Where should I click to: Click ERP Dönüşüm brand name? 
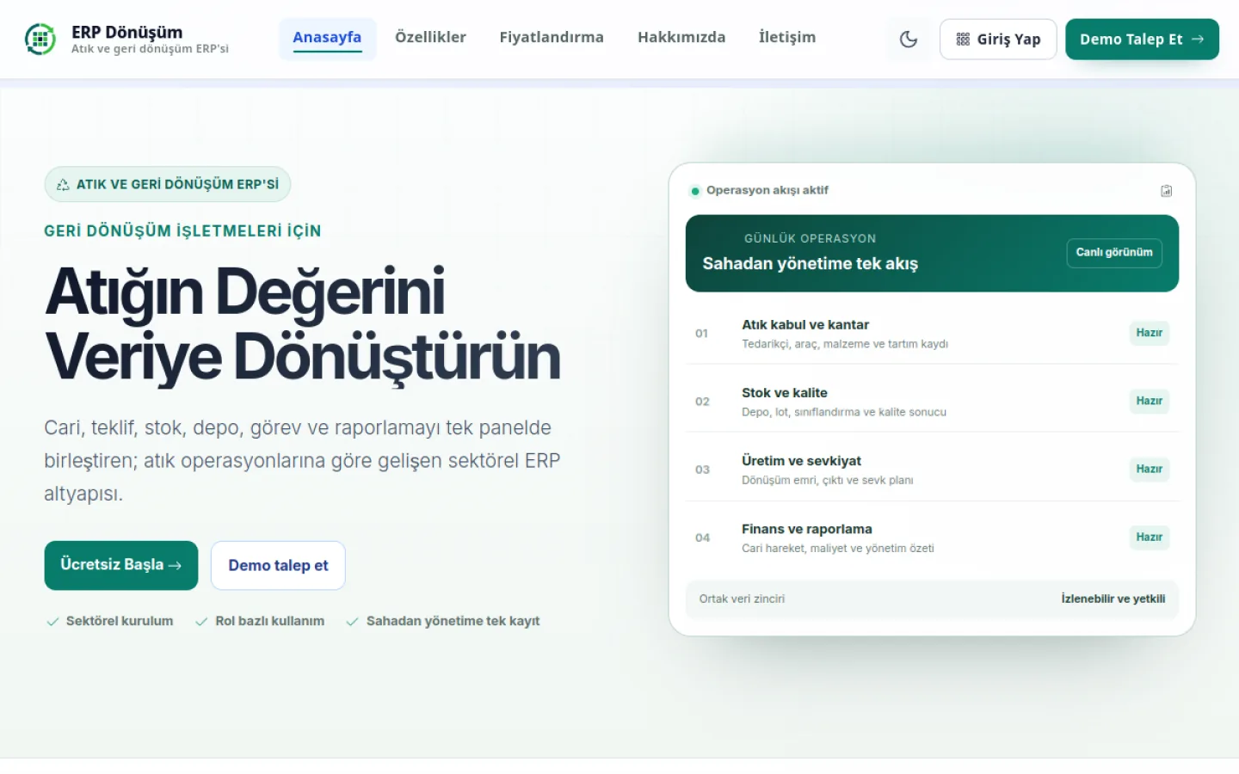(127, 32)
